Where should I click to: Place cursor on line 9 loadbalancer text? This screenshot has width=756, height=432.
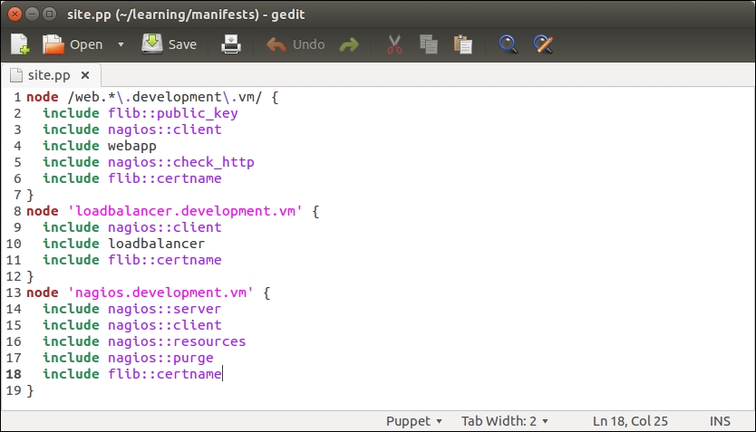pos(156,244)
